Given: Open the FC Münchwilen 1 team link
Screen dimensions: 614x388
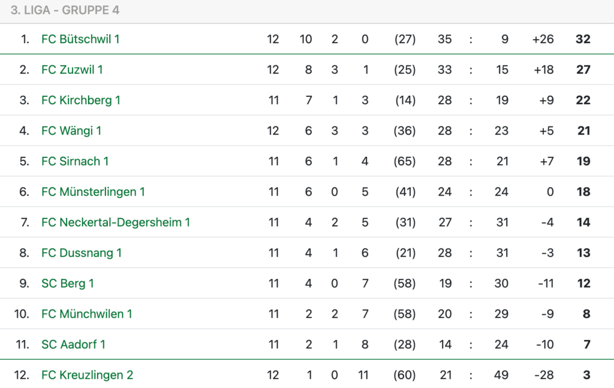Looking at the screenshot, I should pos(86,314).
